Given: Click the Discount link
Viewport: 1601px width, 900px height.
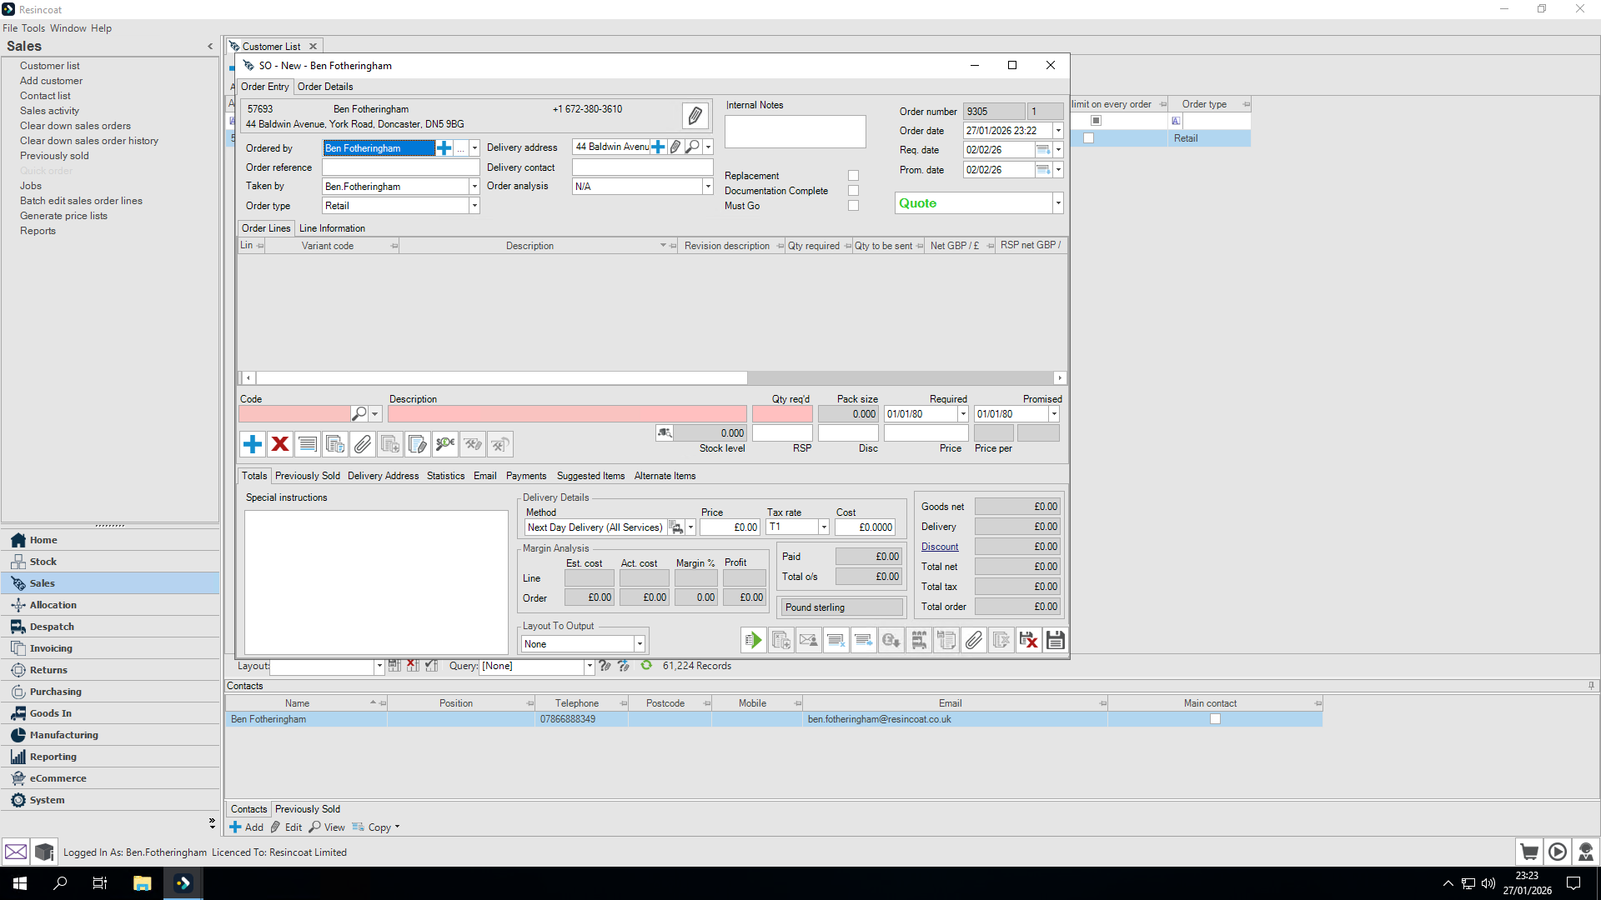Looking at the screenshot, I should pyautogui.click(x=940, y=547).
